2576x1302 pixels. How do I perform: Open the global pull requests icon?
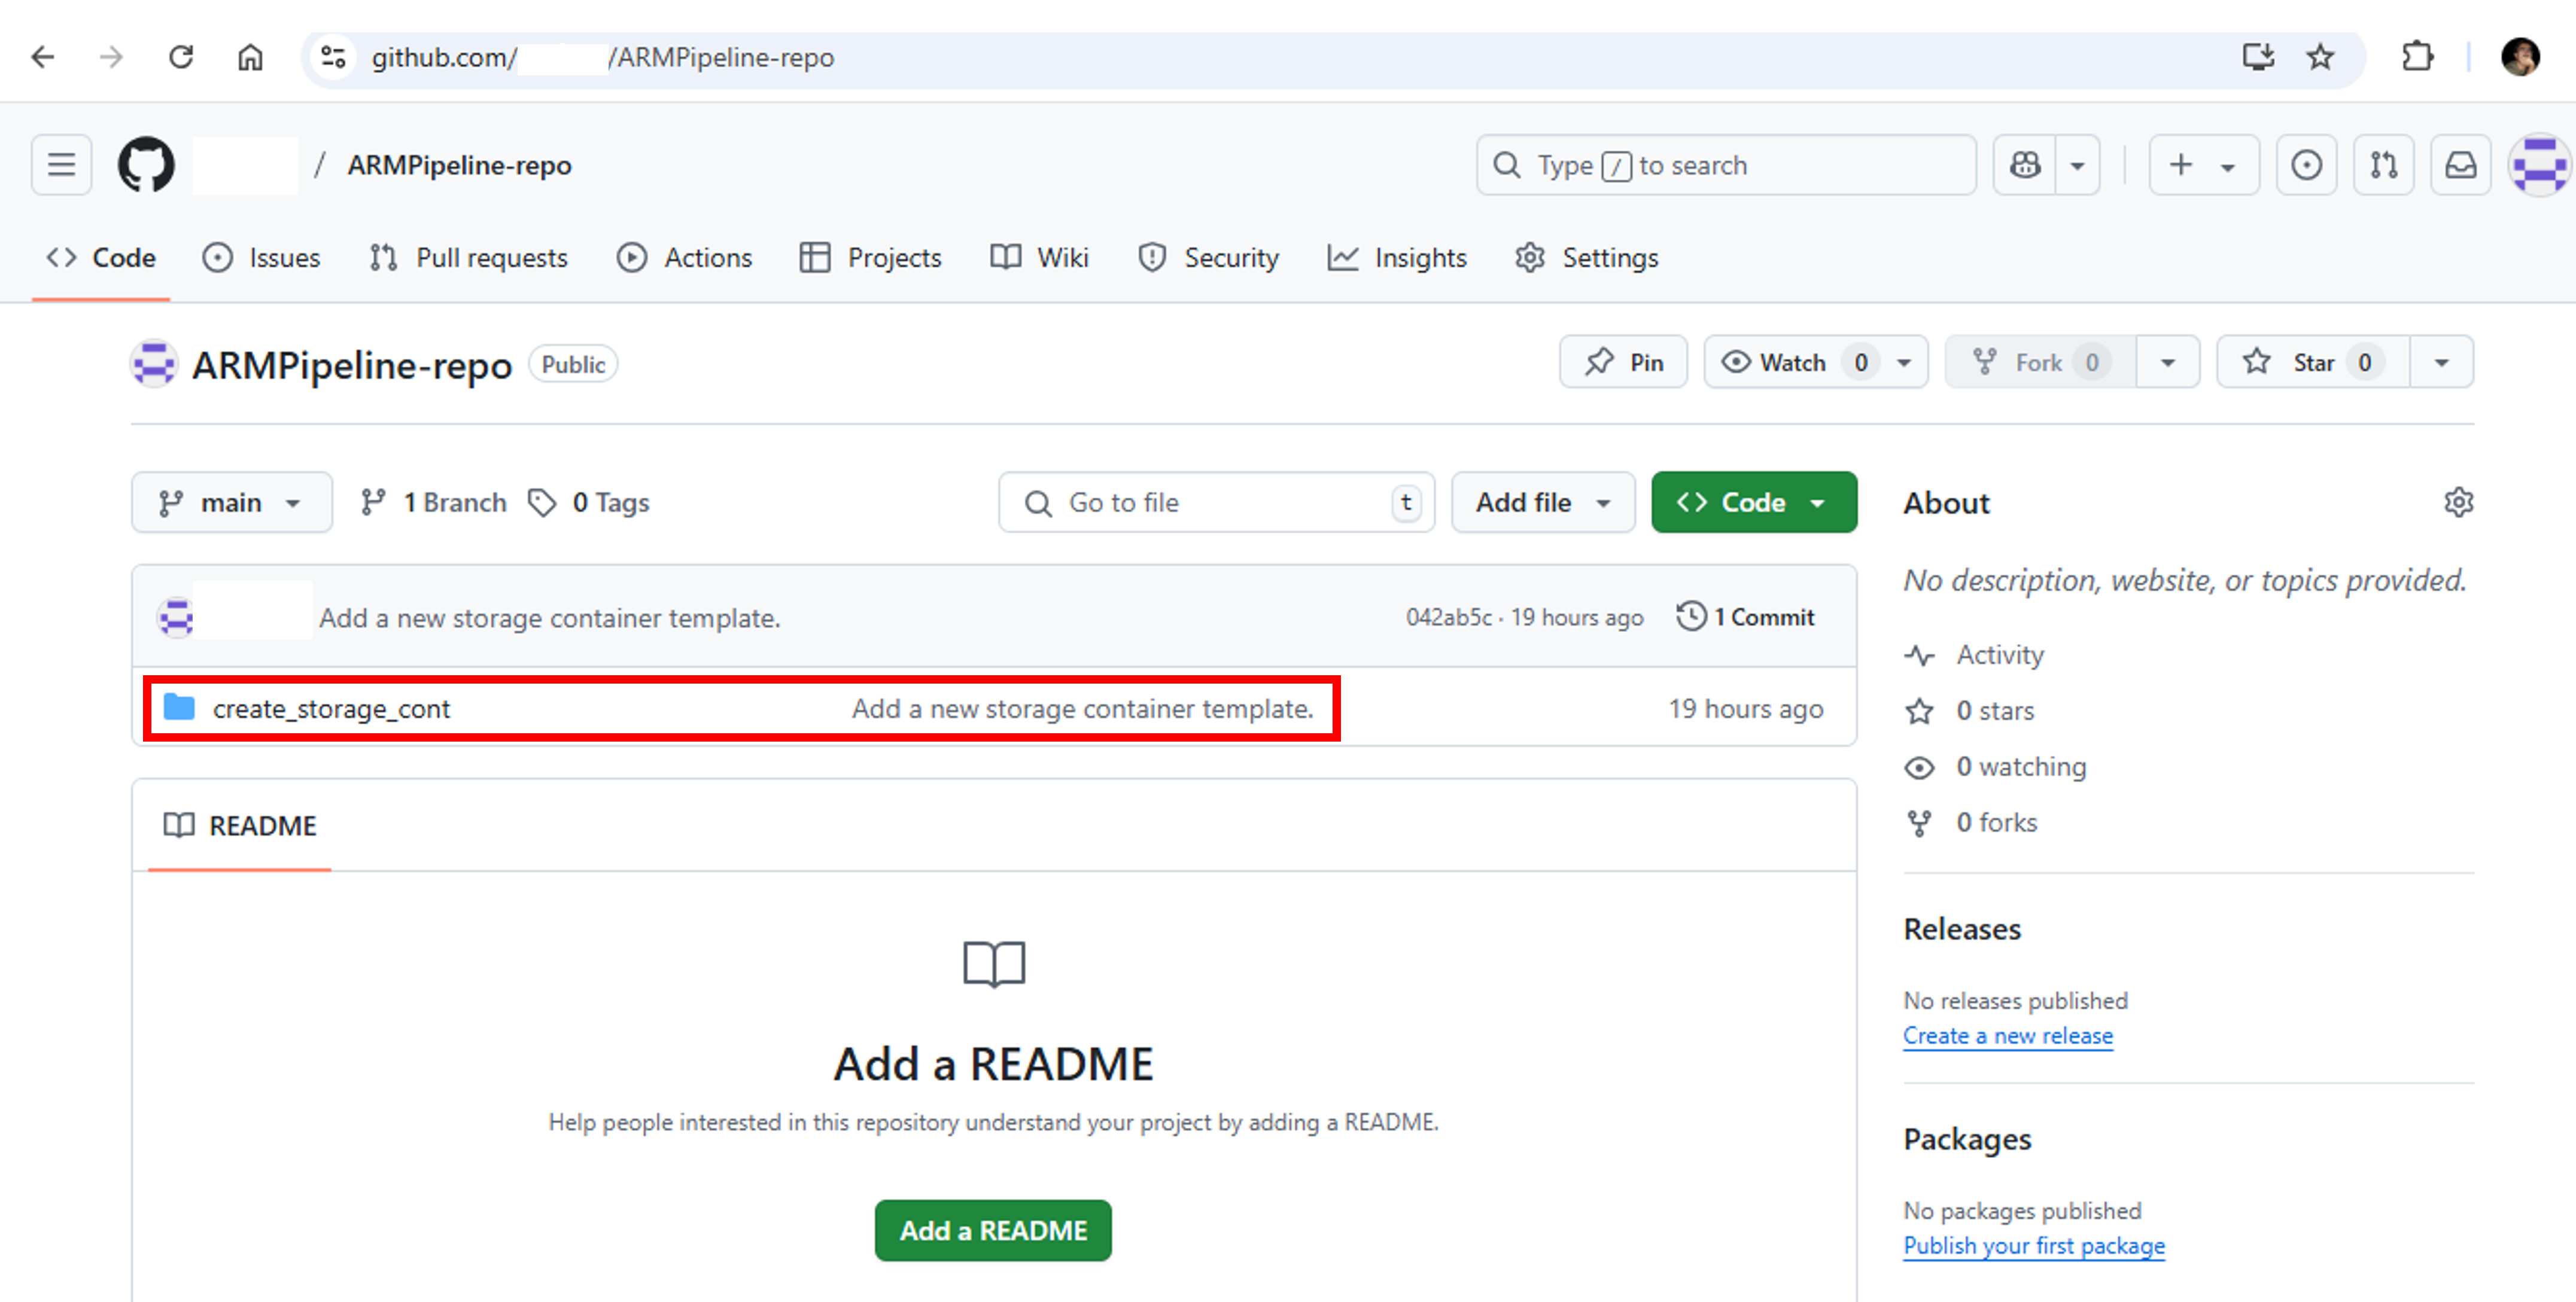2384,164
